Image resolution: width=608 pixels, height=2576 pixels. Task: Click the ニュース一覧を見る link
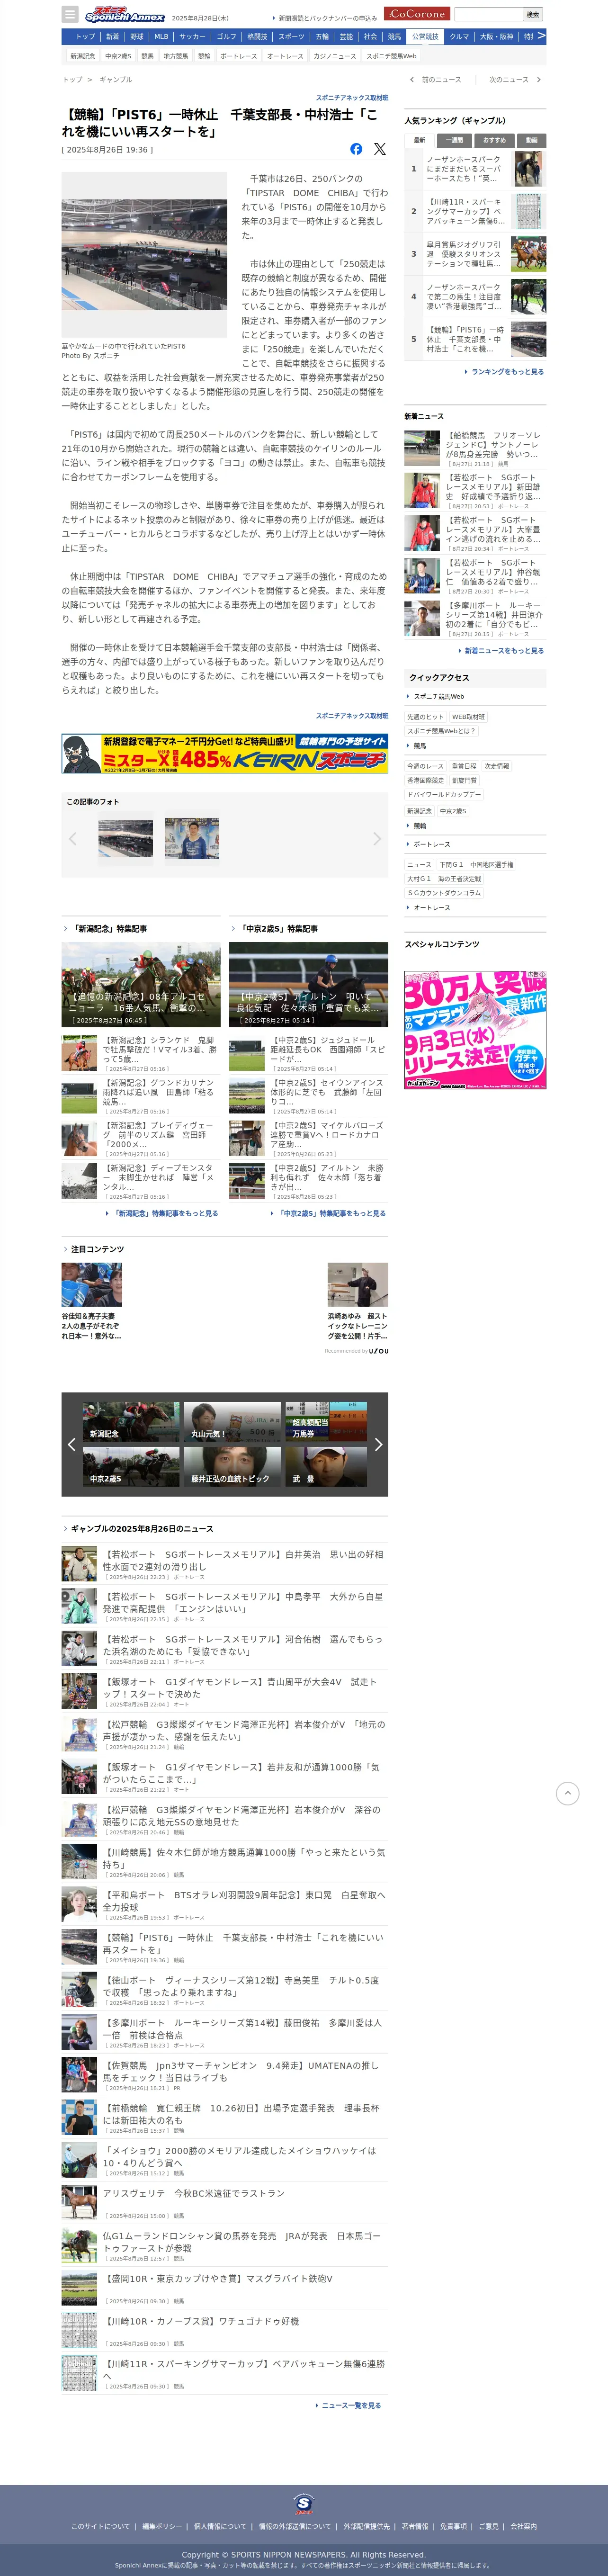pyautogui.click(x=350, y=2405)
